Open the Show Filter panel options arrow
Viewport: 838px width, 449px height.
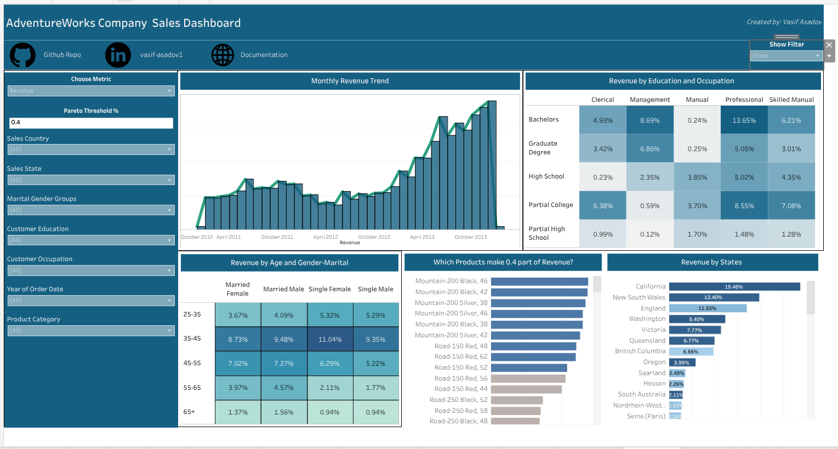pos(829,56)
